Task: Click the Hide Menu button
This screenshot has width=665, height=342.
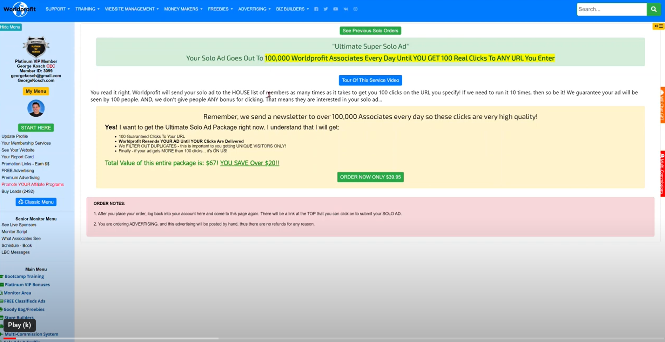Action: click(11, 27)
